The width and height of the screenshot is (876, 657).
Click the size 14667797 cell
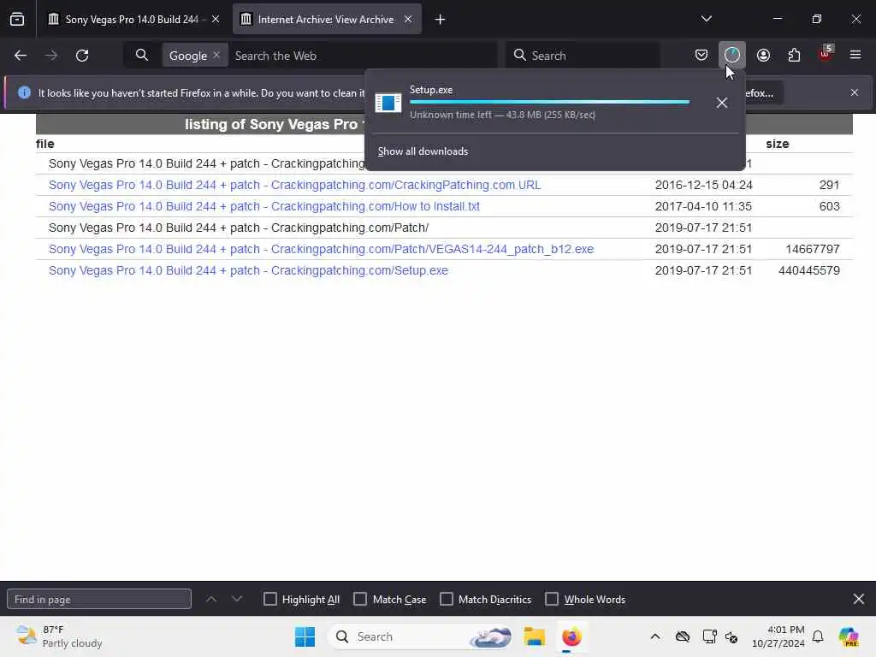tap(813, 249)
